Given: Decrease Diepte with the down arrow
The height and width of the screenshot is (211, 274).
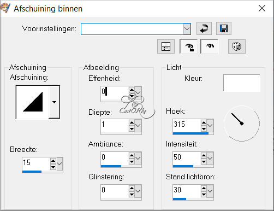Looking at the screenshot, I should click(x=132, y=129).
